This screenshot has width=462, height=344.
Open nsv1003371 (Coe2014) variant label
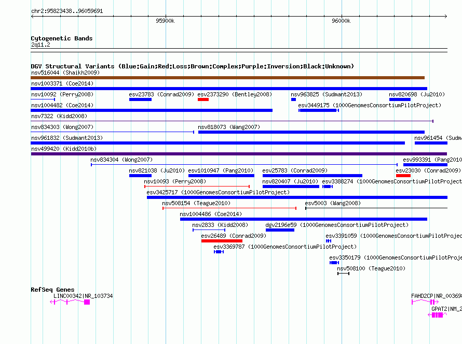coord(62,83)
